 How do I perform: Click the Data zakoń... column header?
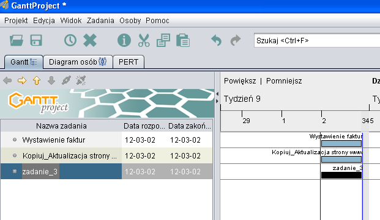point(190,126)
